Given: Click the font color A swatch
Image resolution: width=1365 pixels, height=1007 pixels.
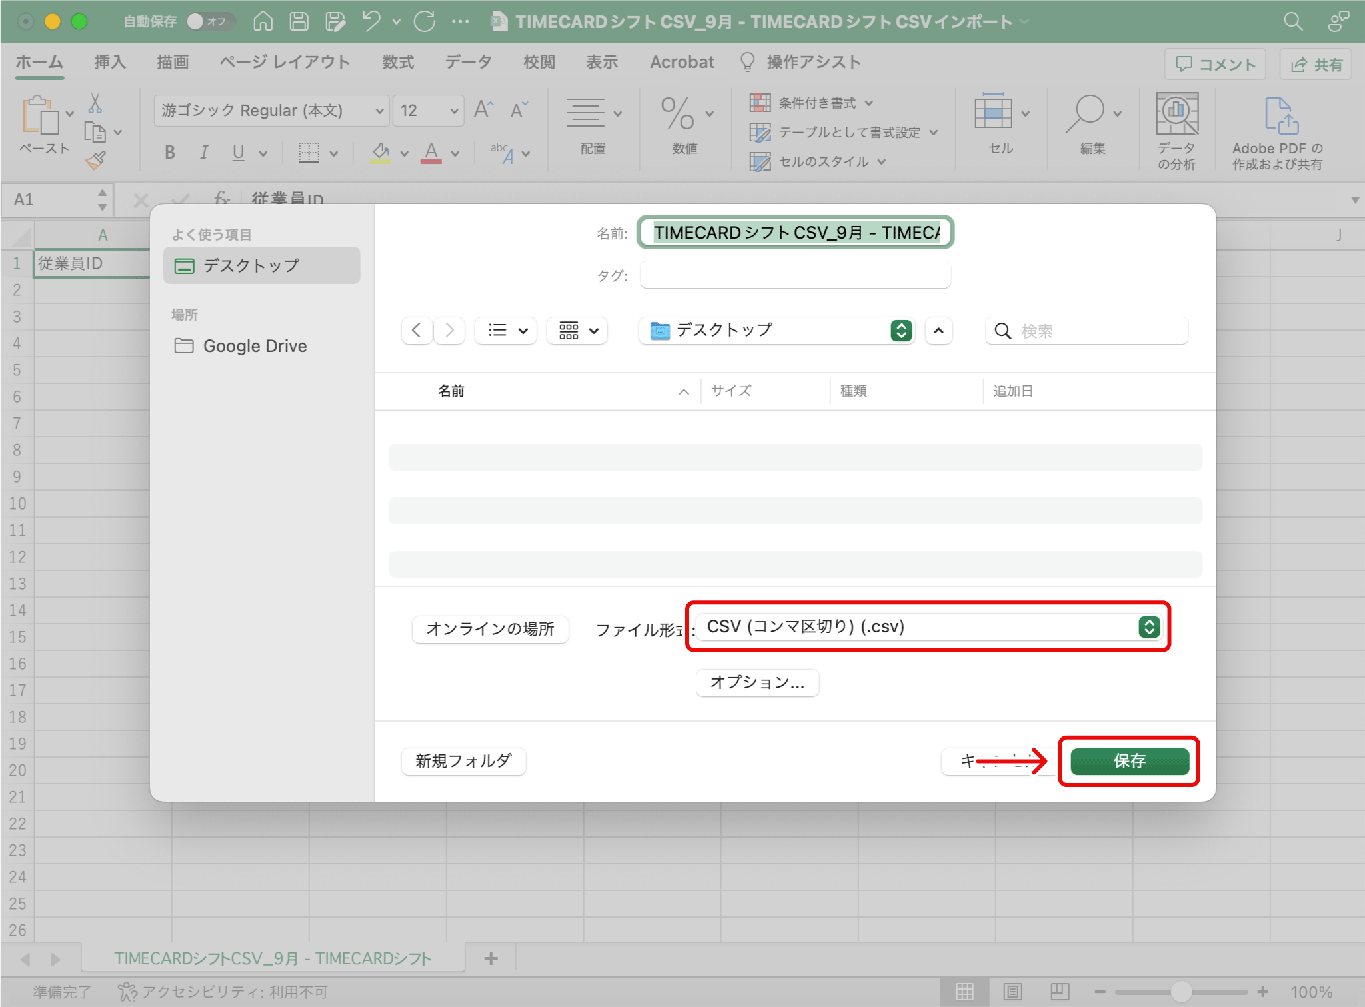Looking at the screenshot, I should click(431, 153).
